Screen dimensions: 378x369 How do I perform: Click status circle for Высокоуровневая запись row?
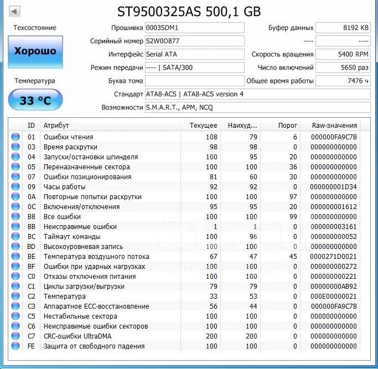tap(15, 246)
